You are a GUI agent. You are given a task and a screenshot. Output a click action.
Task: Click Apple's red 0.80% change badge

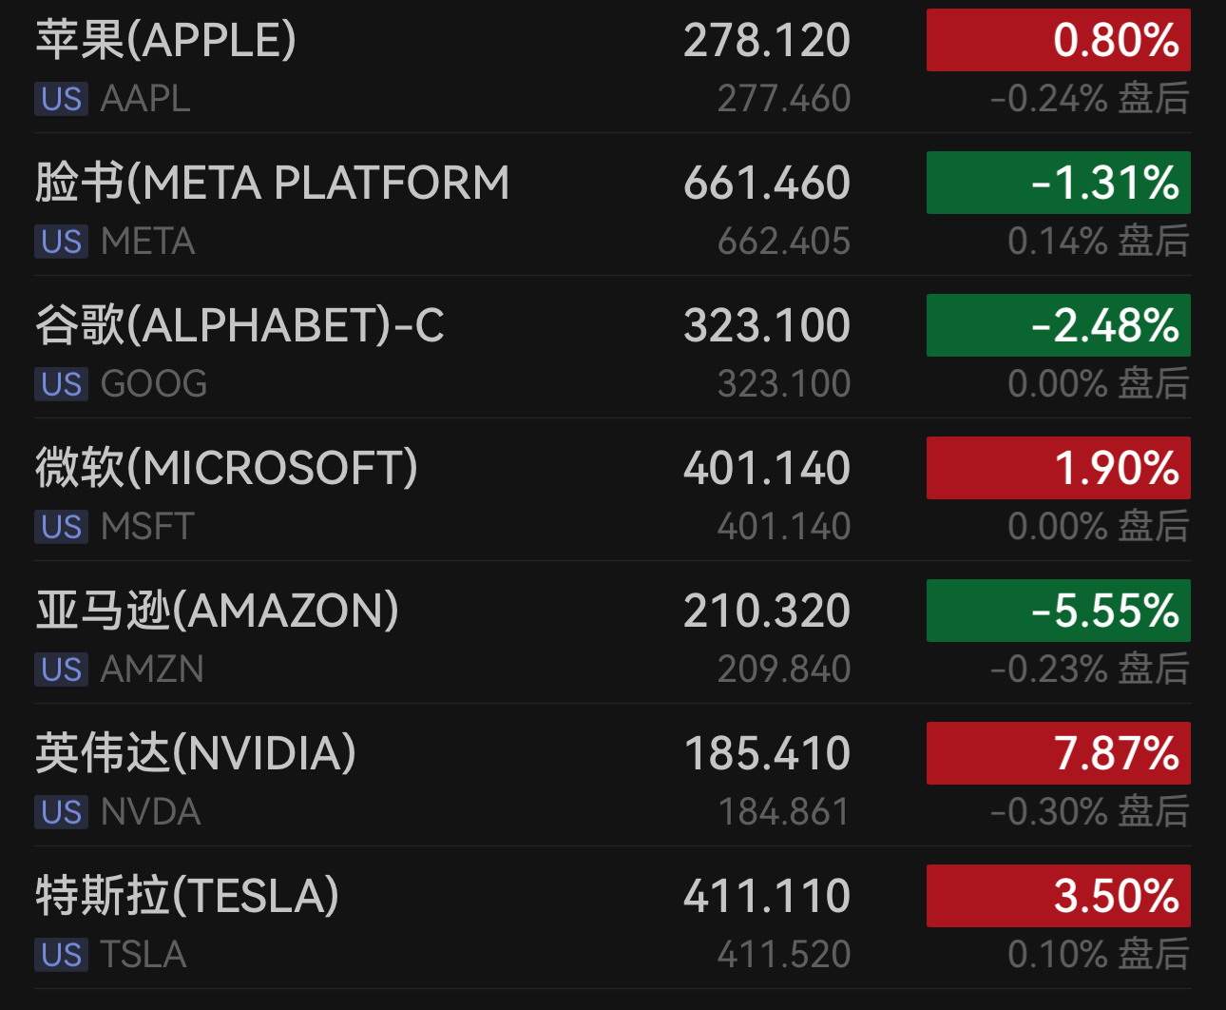point(1058,40)
